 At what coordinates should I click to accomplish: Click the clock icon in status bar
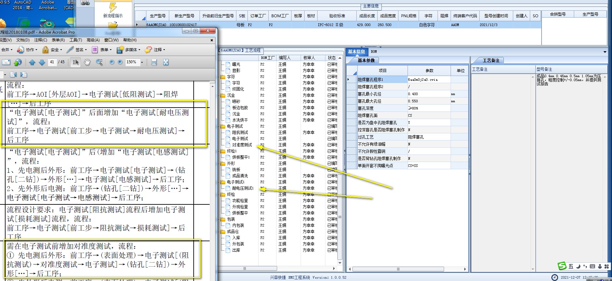pyautogui.click(x=554, y=277)
